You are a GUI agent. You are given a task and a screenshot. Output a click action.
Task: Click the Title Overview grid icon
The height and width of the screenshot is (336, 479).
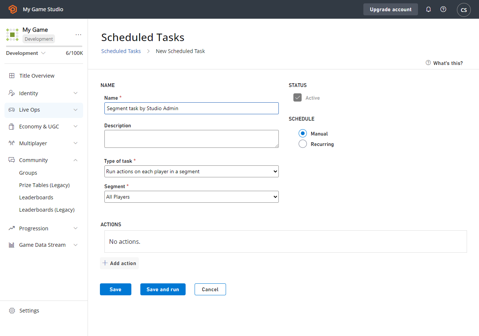12,76
